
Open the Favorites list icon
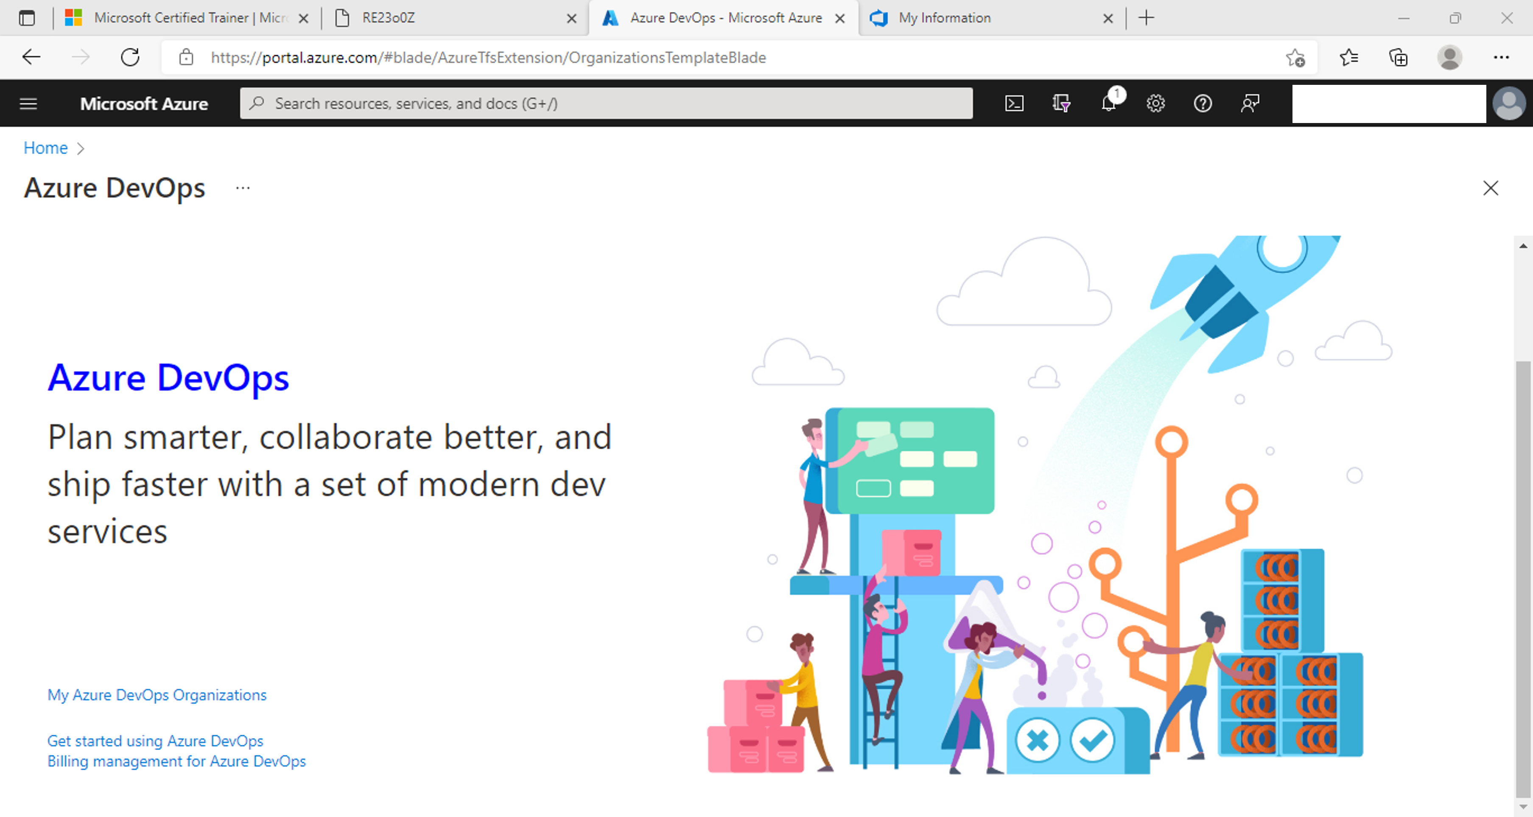click(x=1348, y=58)
